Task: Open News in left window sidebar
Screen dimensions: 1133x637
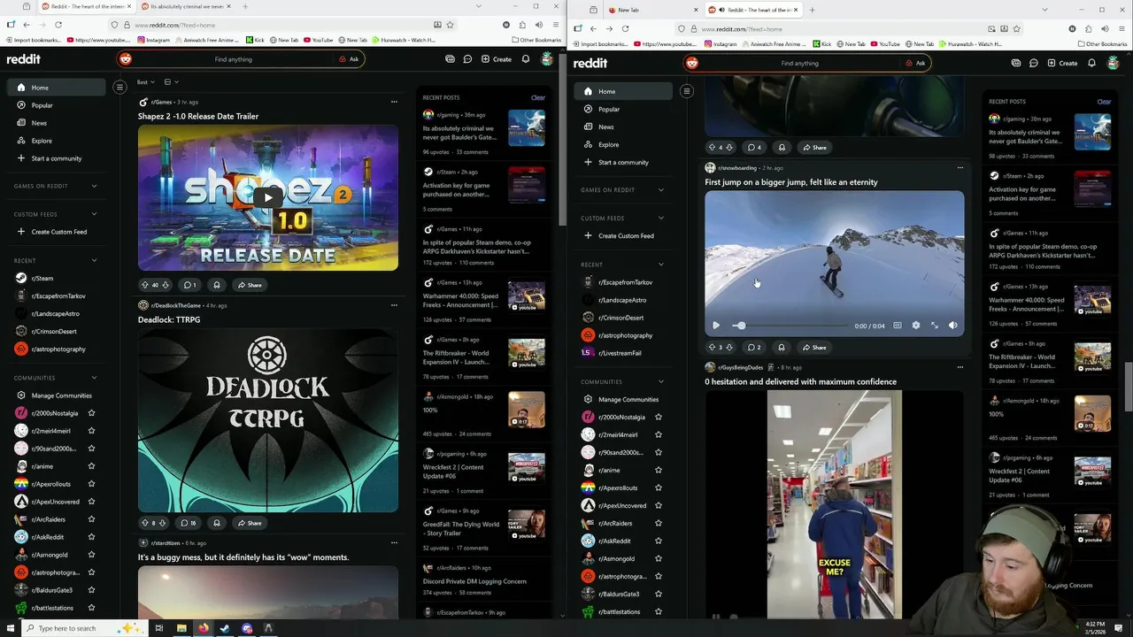Action: [x=39, y=123]
